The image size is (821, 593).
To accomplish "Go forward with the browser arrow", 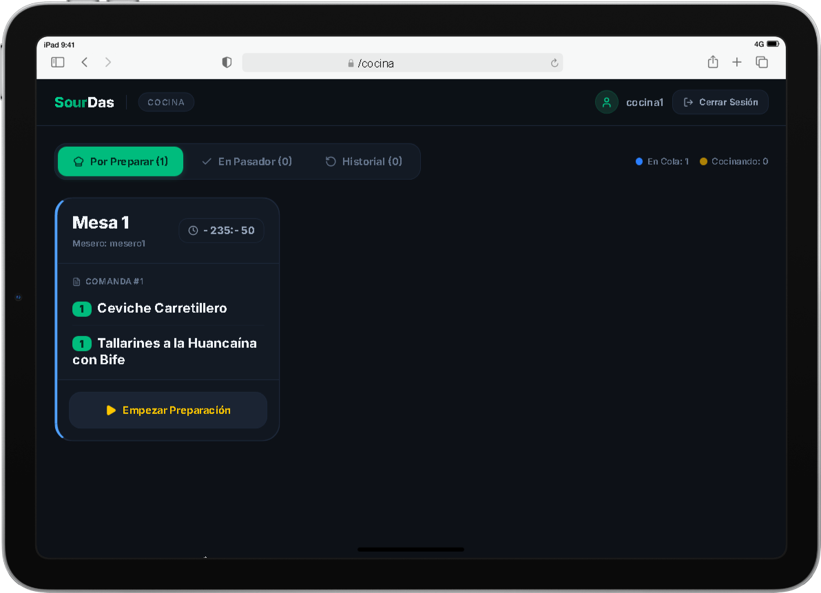I will (x=108, y=62).
